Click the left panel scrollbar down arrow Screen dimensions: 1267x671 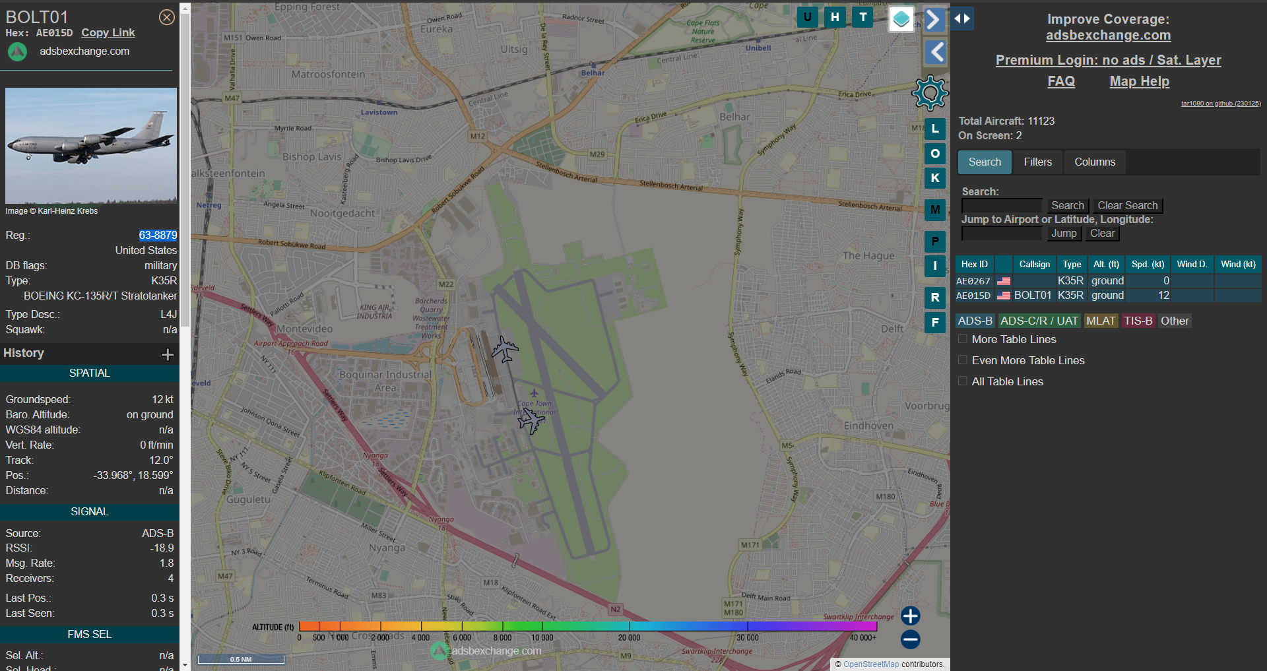pos(185,665)
